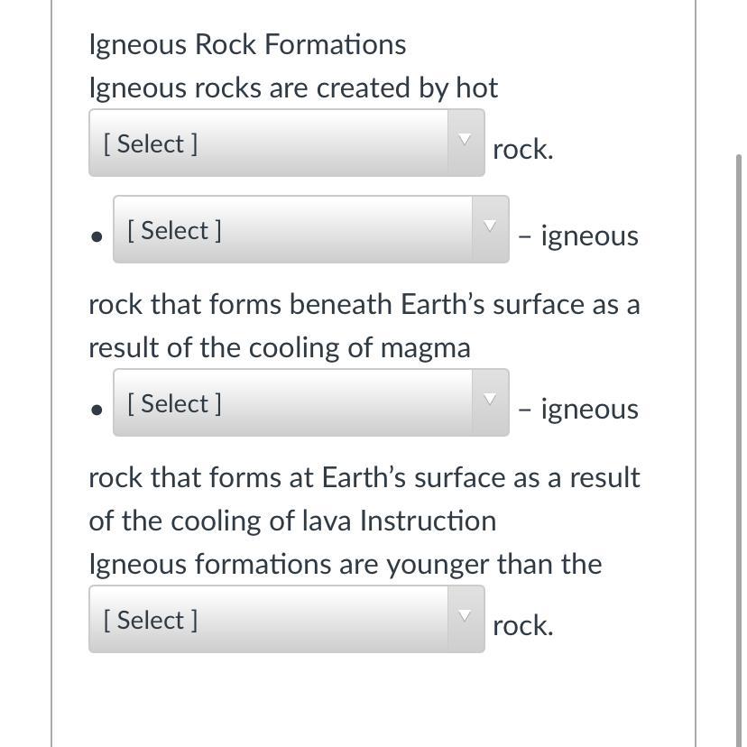
Task: Click the bullet point before the first bulleted dropdown
Action: [97, 237]
